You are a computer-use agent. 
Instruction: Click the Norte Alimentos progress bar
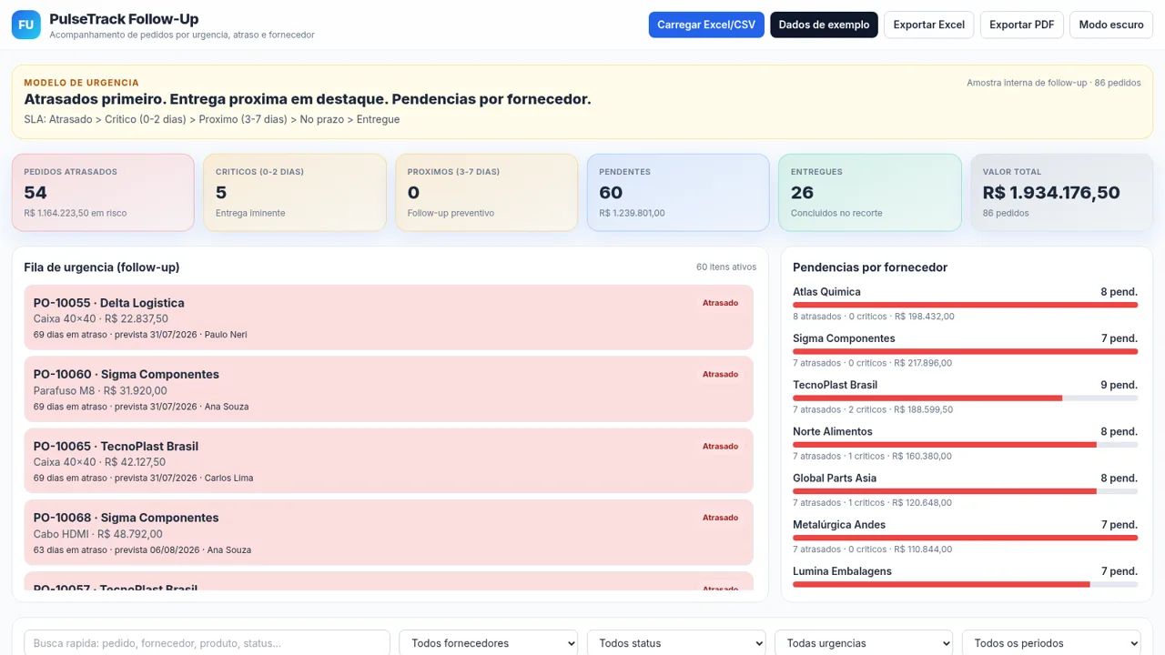965,445
